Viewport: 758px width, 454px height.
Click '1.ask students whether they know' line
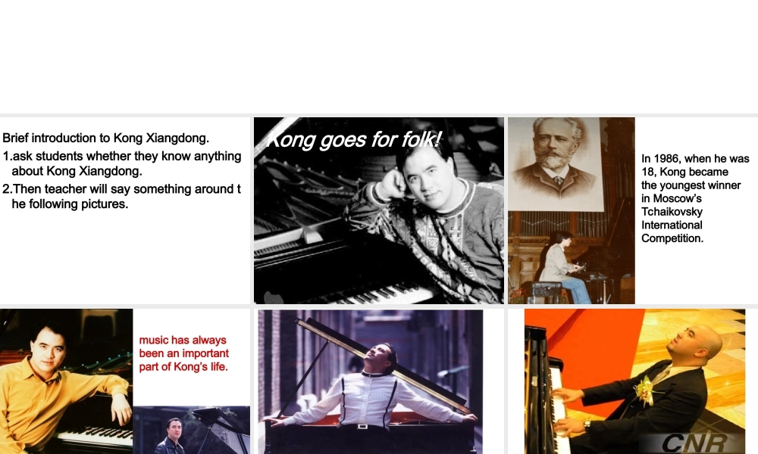[122, 163]
